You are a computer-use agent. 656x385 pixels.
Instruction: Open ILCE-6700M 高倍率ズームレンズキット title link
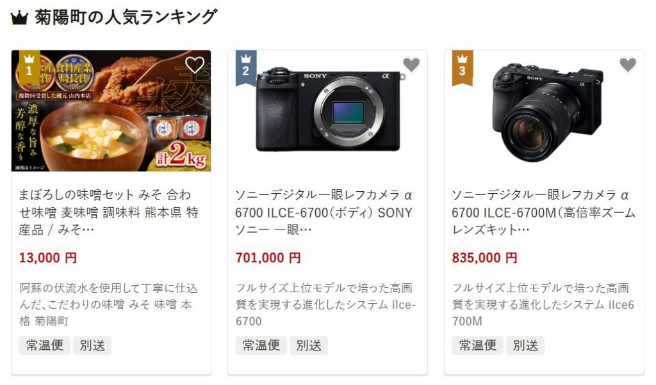(x=543, y=212)
